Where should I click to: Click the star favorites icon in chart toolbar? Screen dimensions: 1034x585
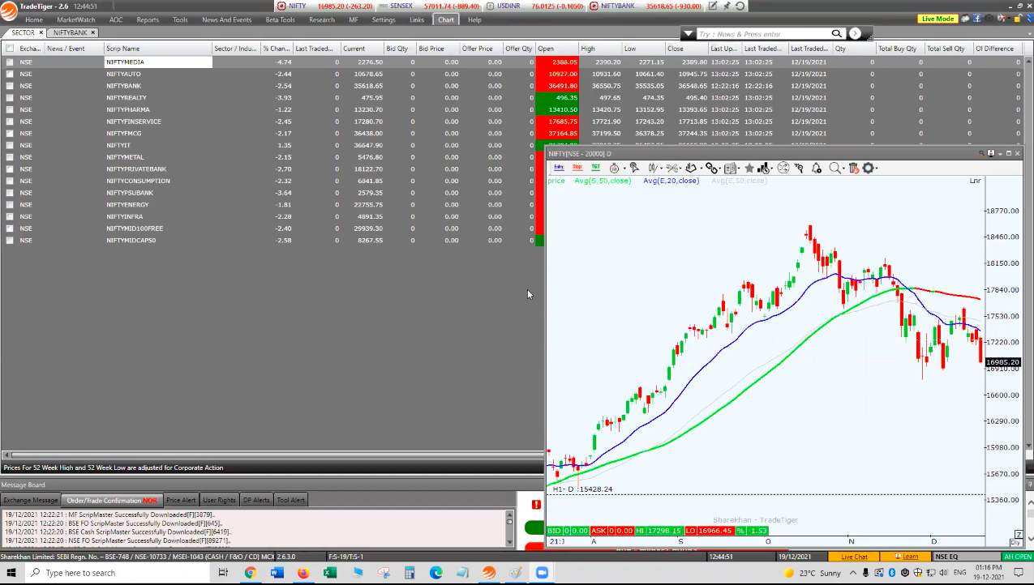tap(749, 168)
